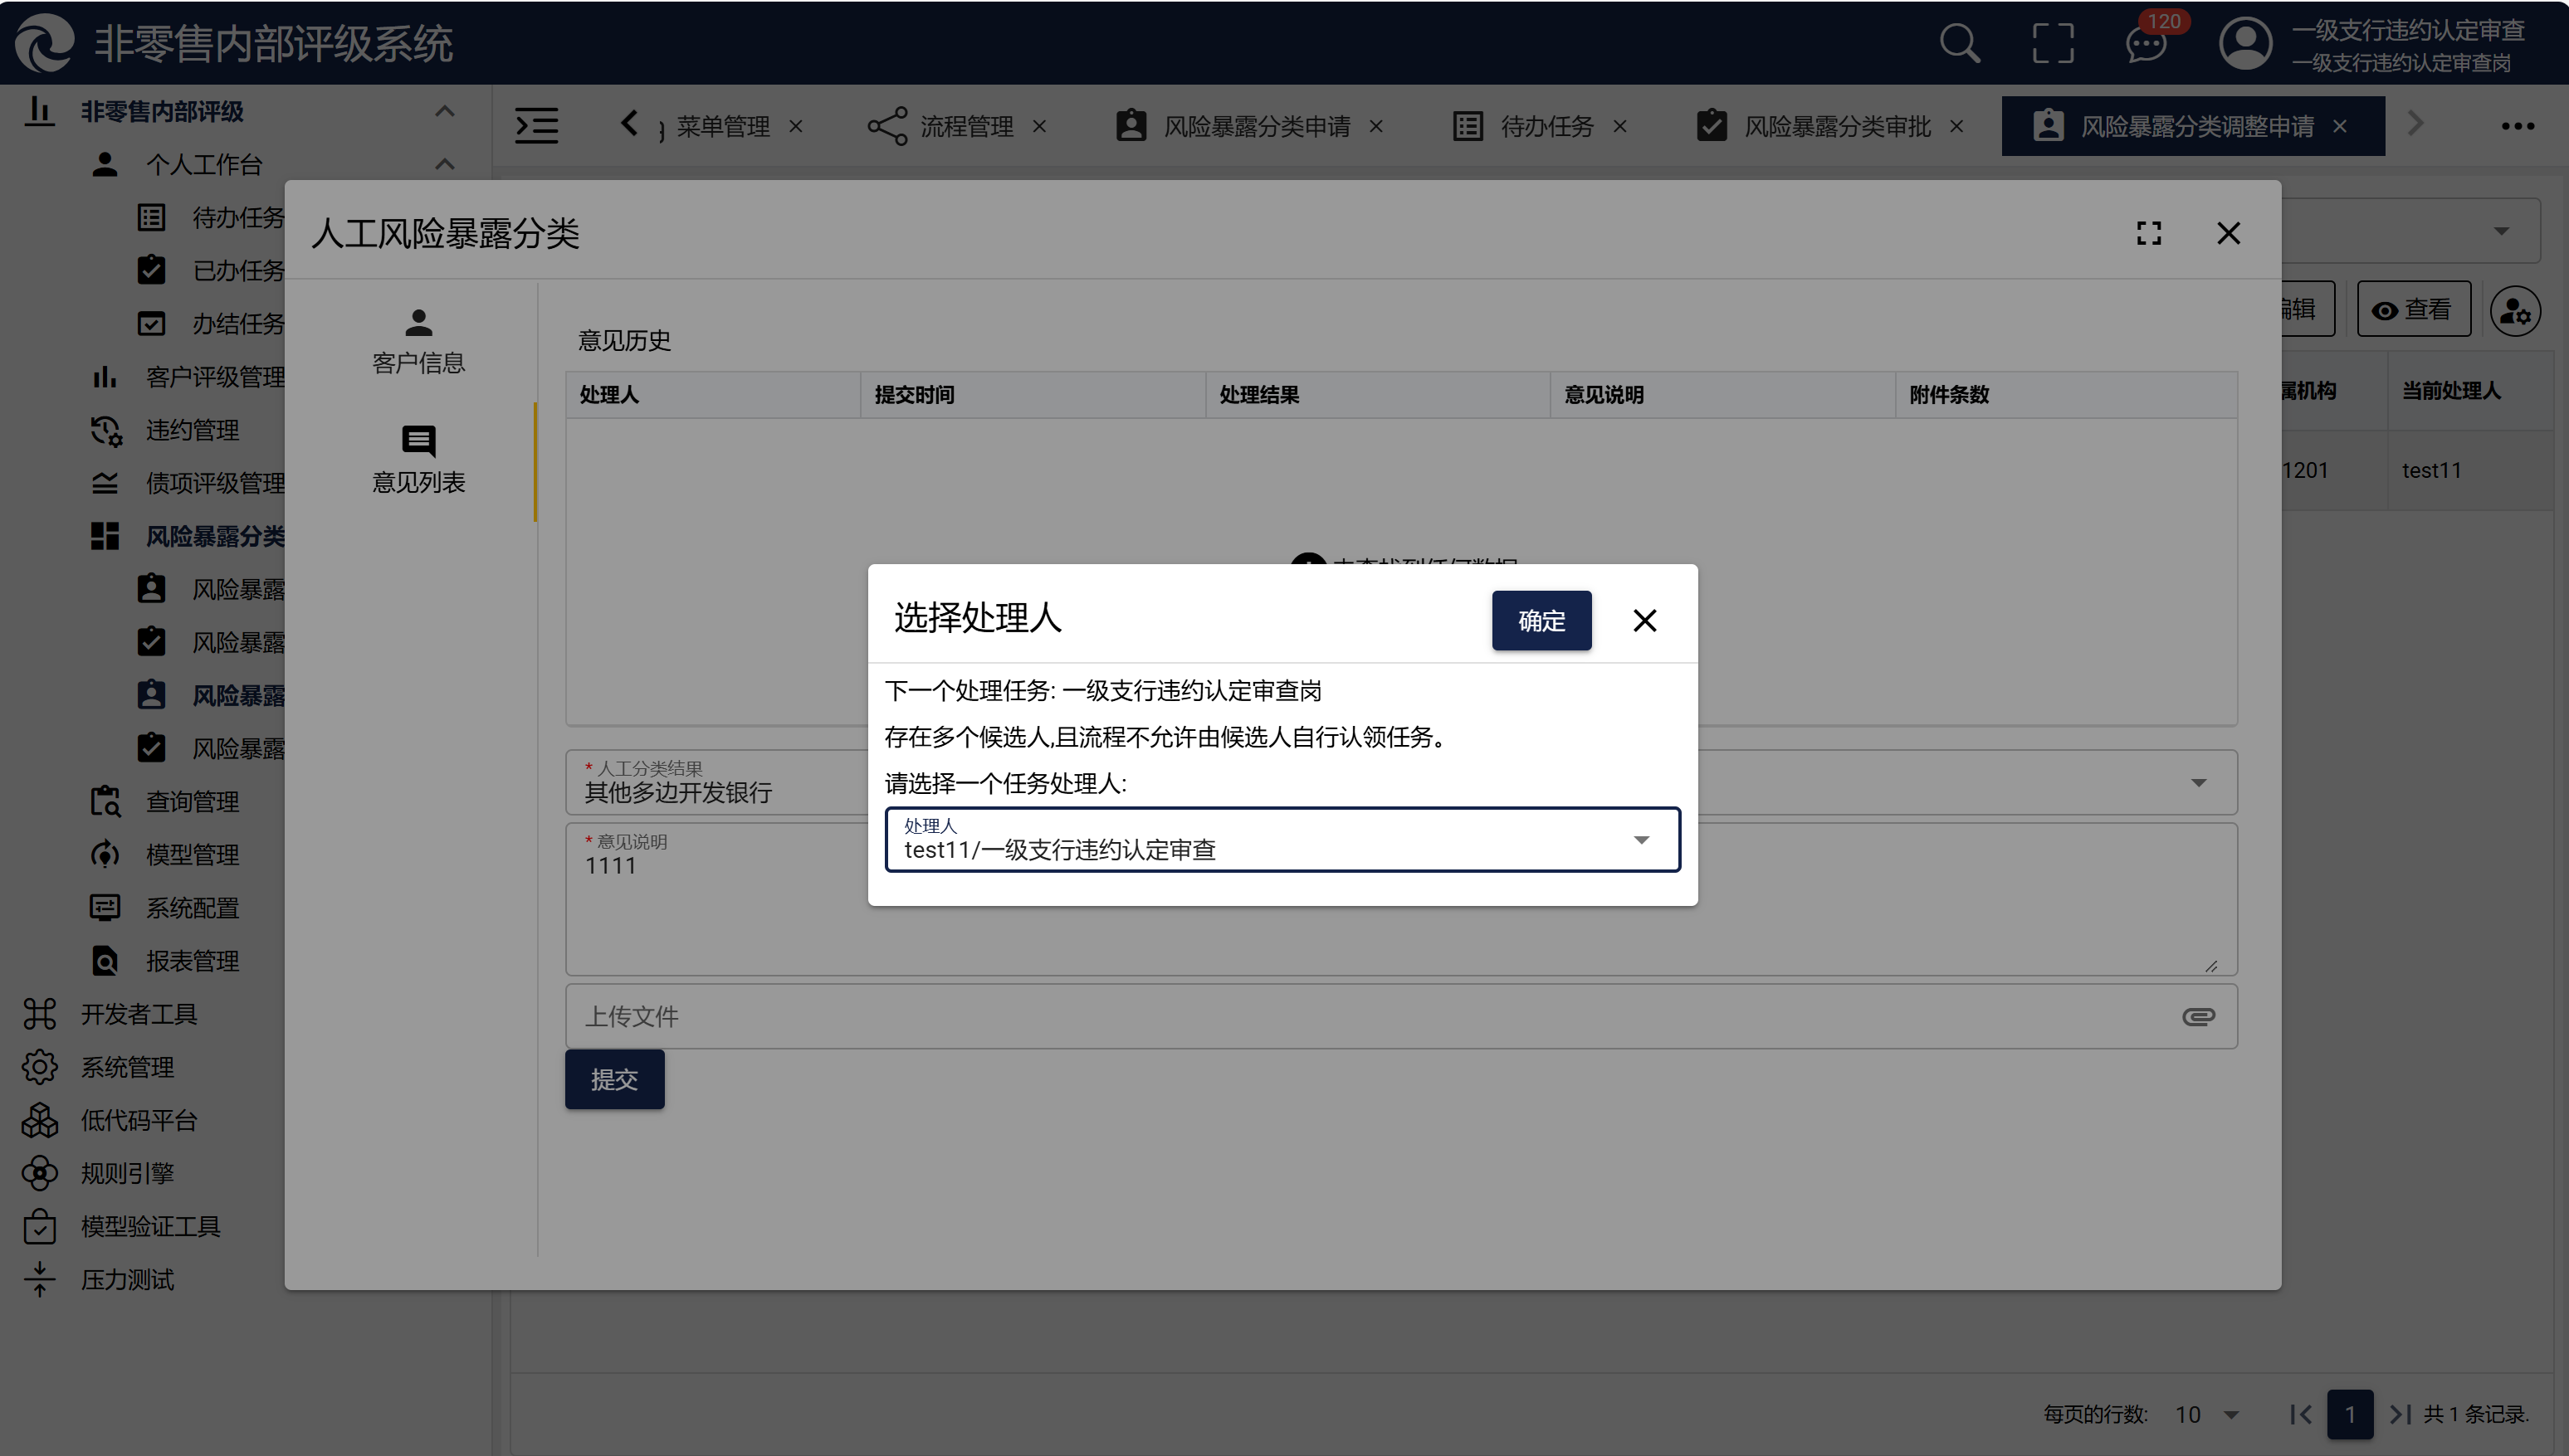Screen dimensions: 2569x1456
Task: Open 客户信息 side tab in dialog
Action: pos(418,342)
